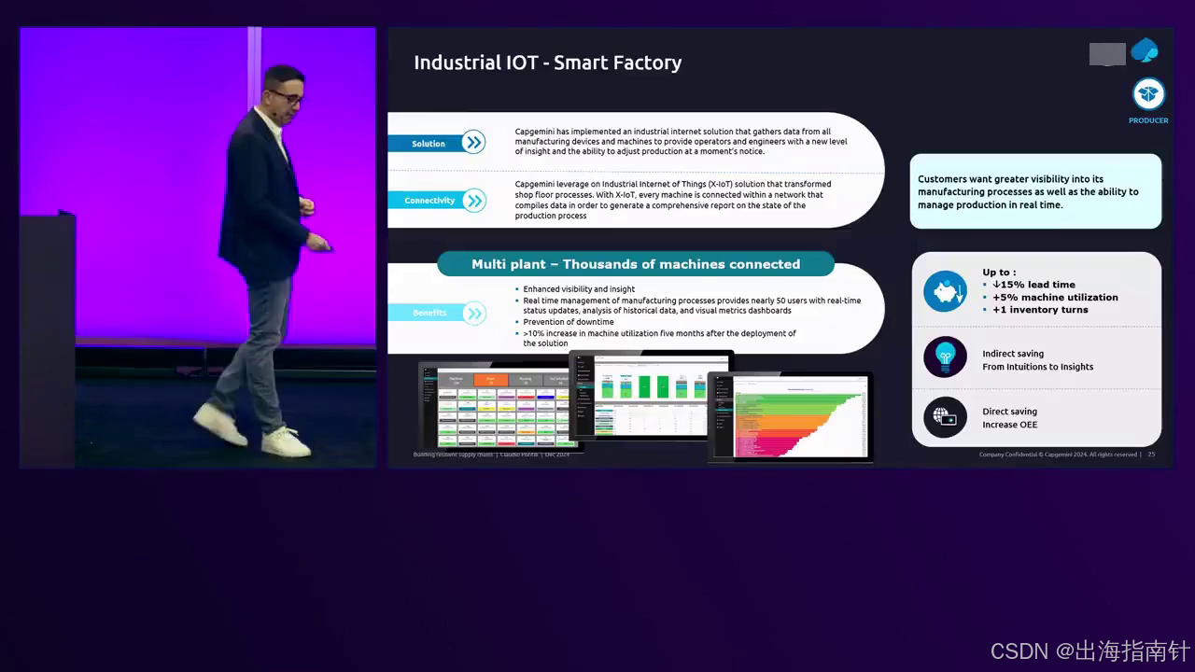Click the chevron arrows beside Benefits
Screen dimensions: 1195x672
click(473, 313)
